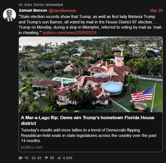Click the @sambbenson handle
The image size is (166, 163).
[x=62, y=11]
